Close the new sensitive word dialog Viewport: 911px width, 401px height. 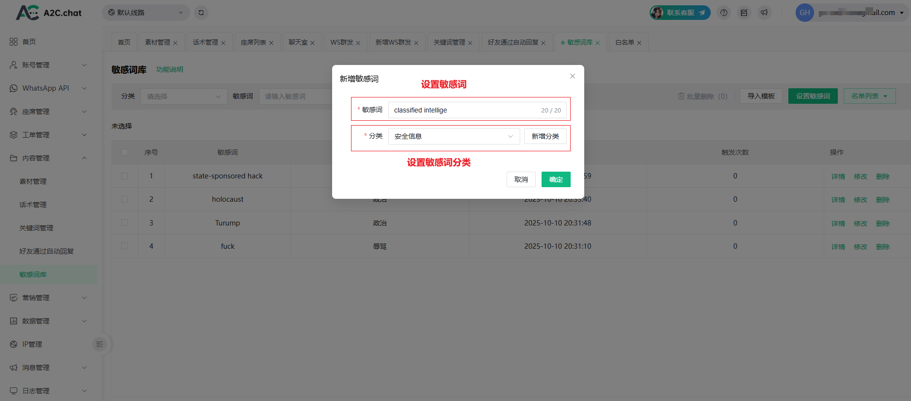572,76
